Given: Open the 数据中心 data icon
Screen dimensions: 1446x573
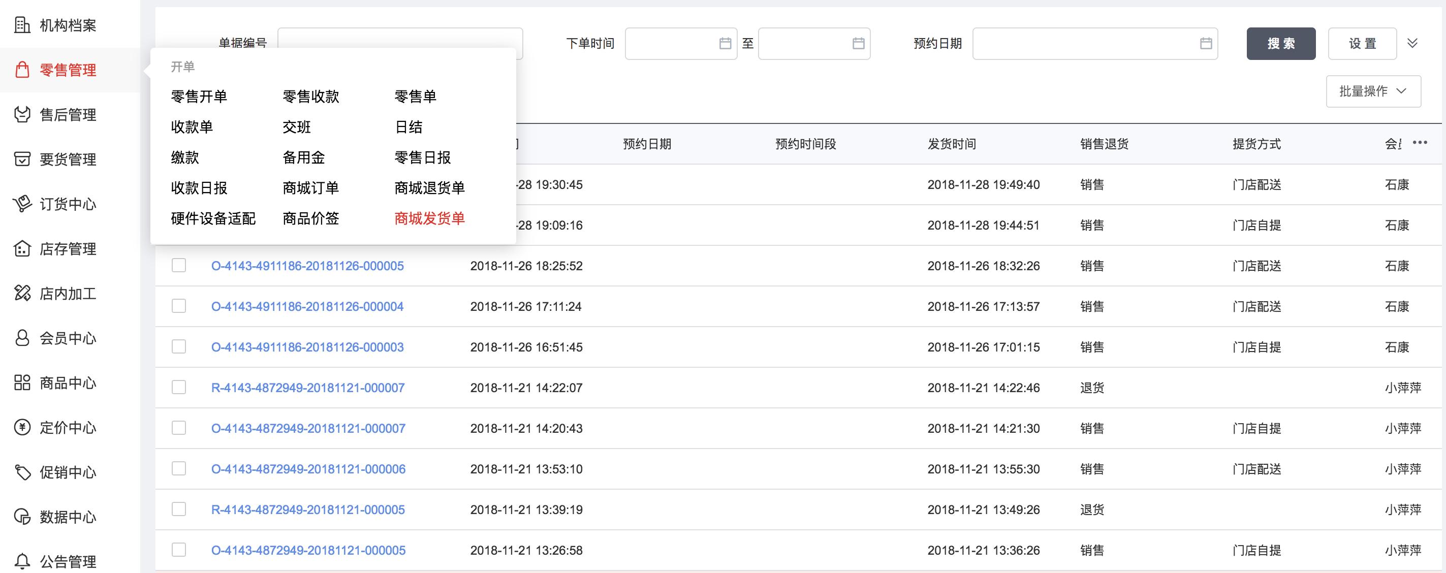Looking at the screenshot, I should click(x=21, y=517).
